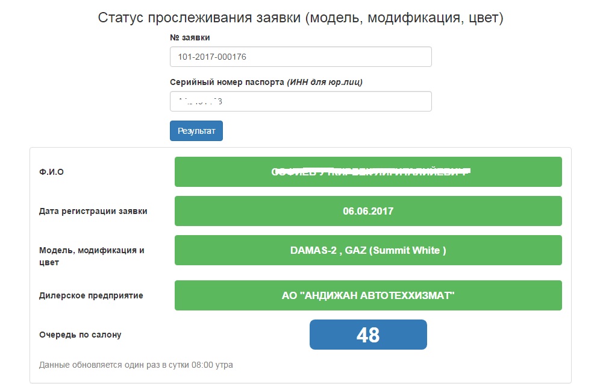600x384 pixels.
Task: Click the № заявки field label
Action: point(190,37)
